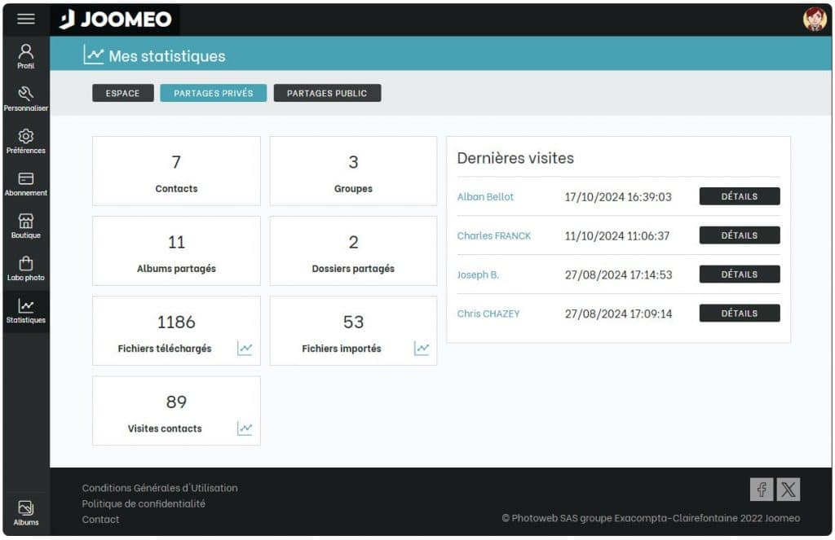Open Labo photo in the sidebar

click(25, 269)
